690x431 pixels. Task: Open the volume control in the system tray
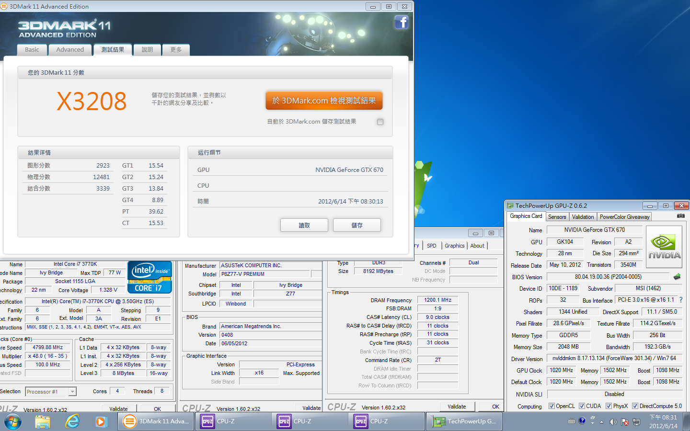[x=613, y=422]
